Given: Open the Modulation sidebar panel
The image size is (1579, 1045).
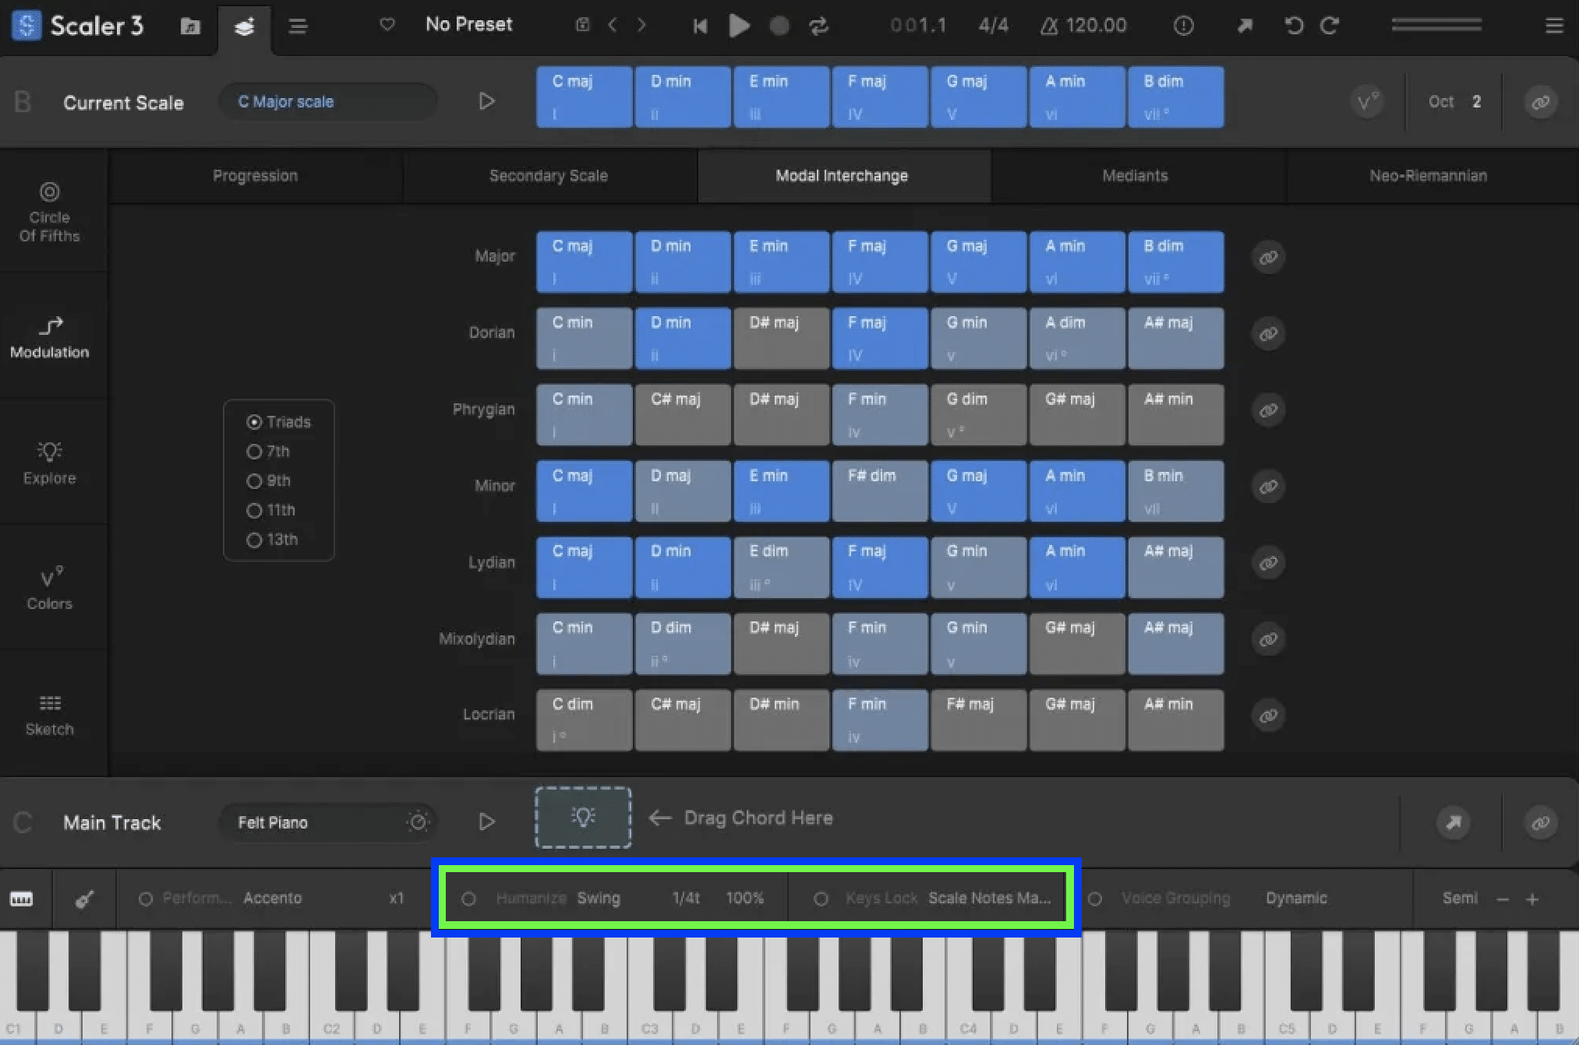Looking at the screenshot, I should pyautogui.click(x=50, y=337).
